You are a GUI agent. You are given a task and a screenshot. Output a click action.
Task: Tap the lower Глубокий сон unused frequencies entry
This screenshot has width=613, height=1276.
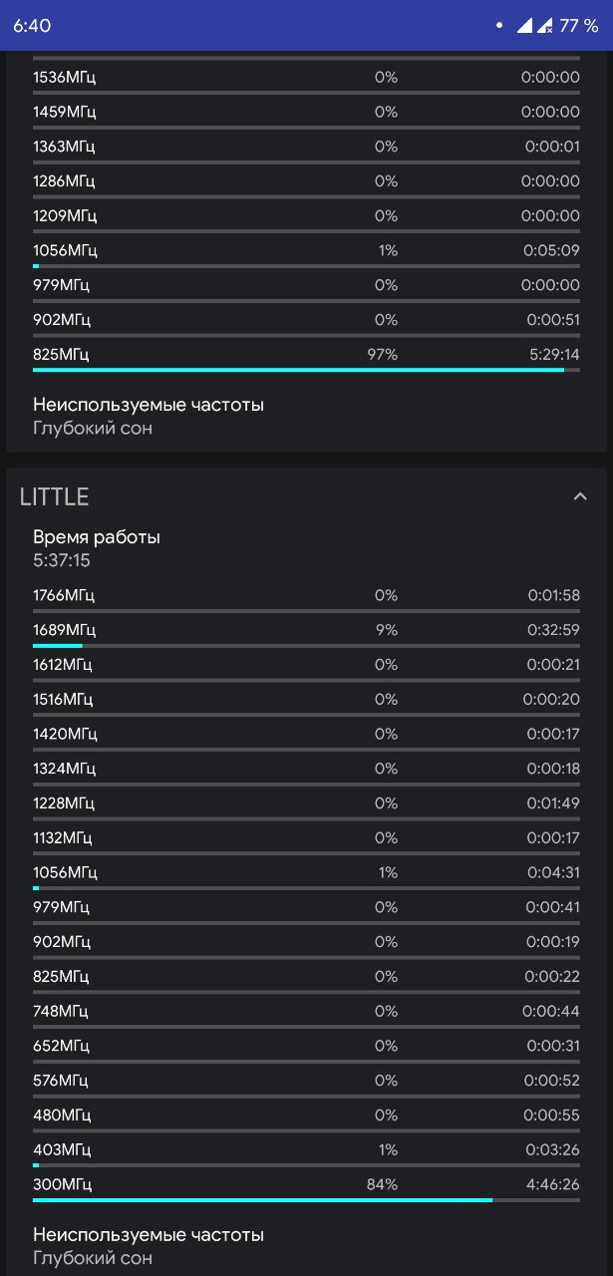pos(93,1258)
